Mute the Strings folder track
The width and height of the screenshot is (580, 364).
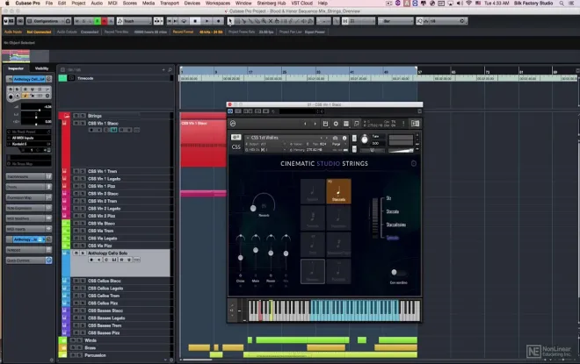[x=76, y=116]
